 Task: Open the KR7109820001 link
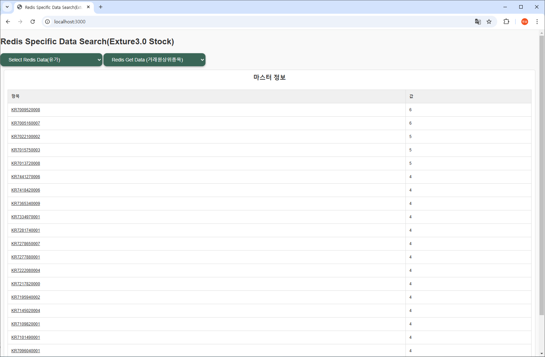[26, 324]
